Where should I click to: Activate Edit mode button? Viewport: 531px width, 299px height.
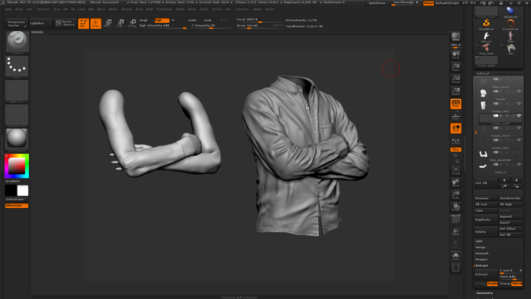tap(83, 23)
